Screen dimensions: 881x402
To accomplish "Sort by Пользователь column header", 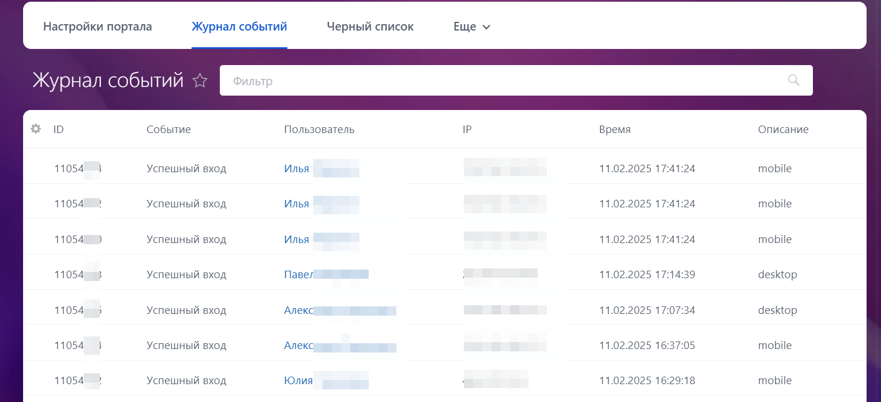I will point(319,130).
